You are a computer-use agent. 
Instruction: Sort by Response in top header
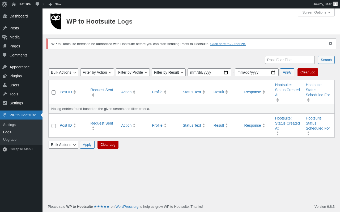pos(254,92)
